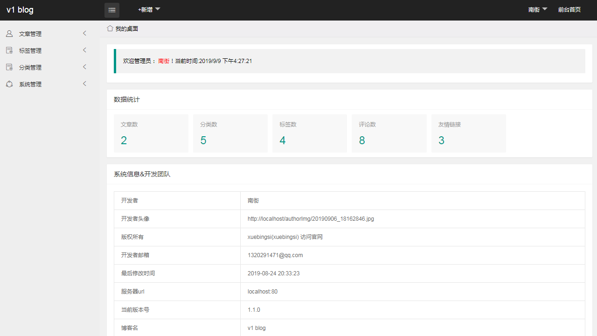
Task: Open 分类管理 menu item
Action: (50, 67)
